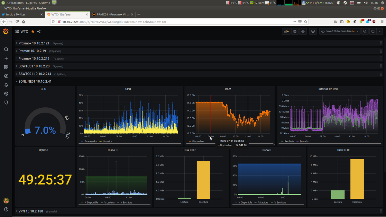Open the Lugares menu

point(32,3)
